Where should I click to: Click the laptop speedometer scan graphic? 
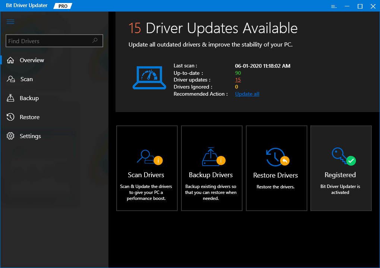coord(149,77)
